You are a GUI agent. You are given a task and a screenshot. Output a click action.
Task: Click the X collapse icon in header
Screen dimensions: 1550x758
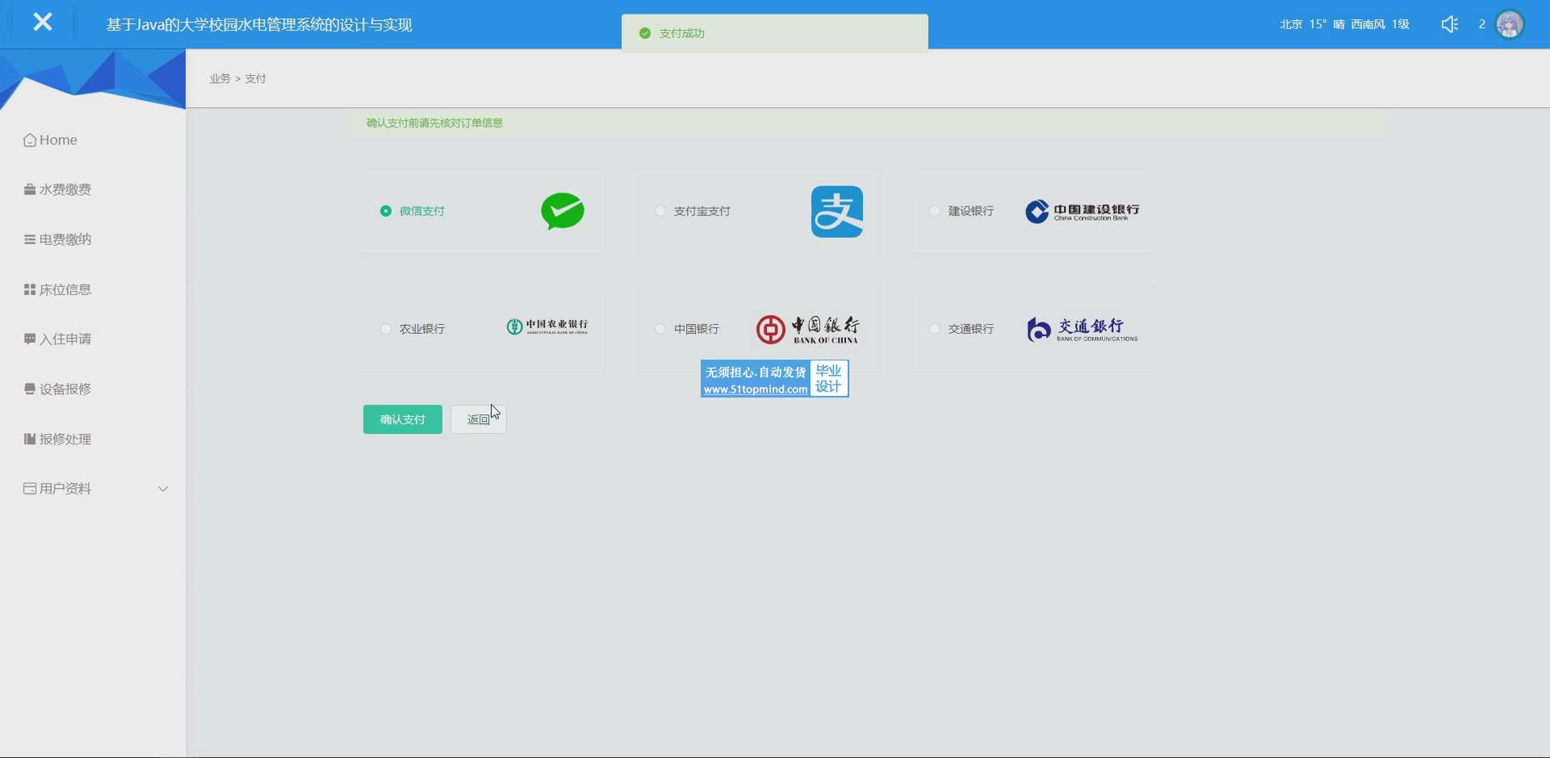coord(43,23)
